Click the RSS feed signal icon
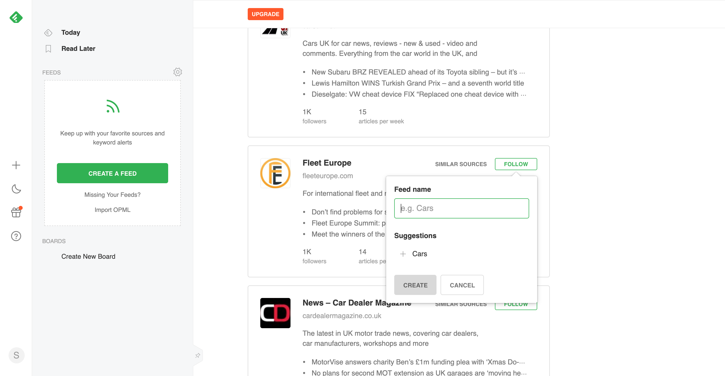This screenshot has height=376, width=725. coord(112,106)
